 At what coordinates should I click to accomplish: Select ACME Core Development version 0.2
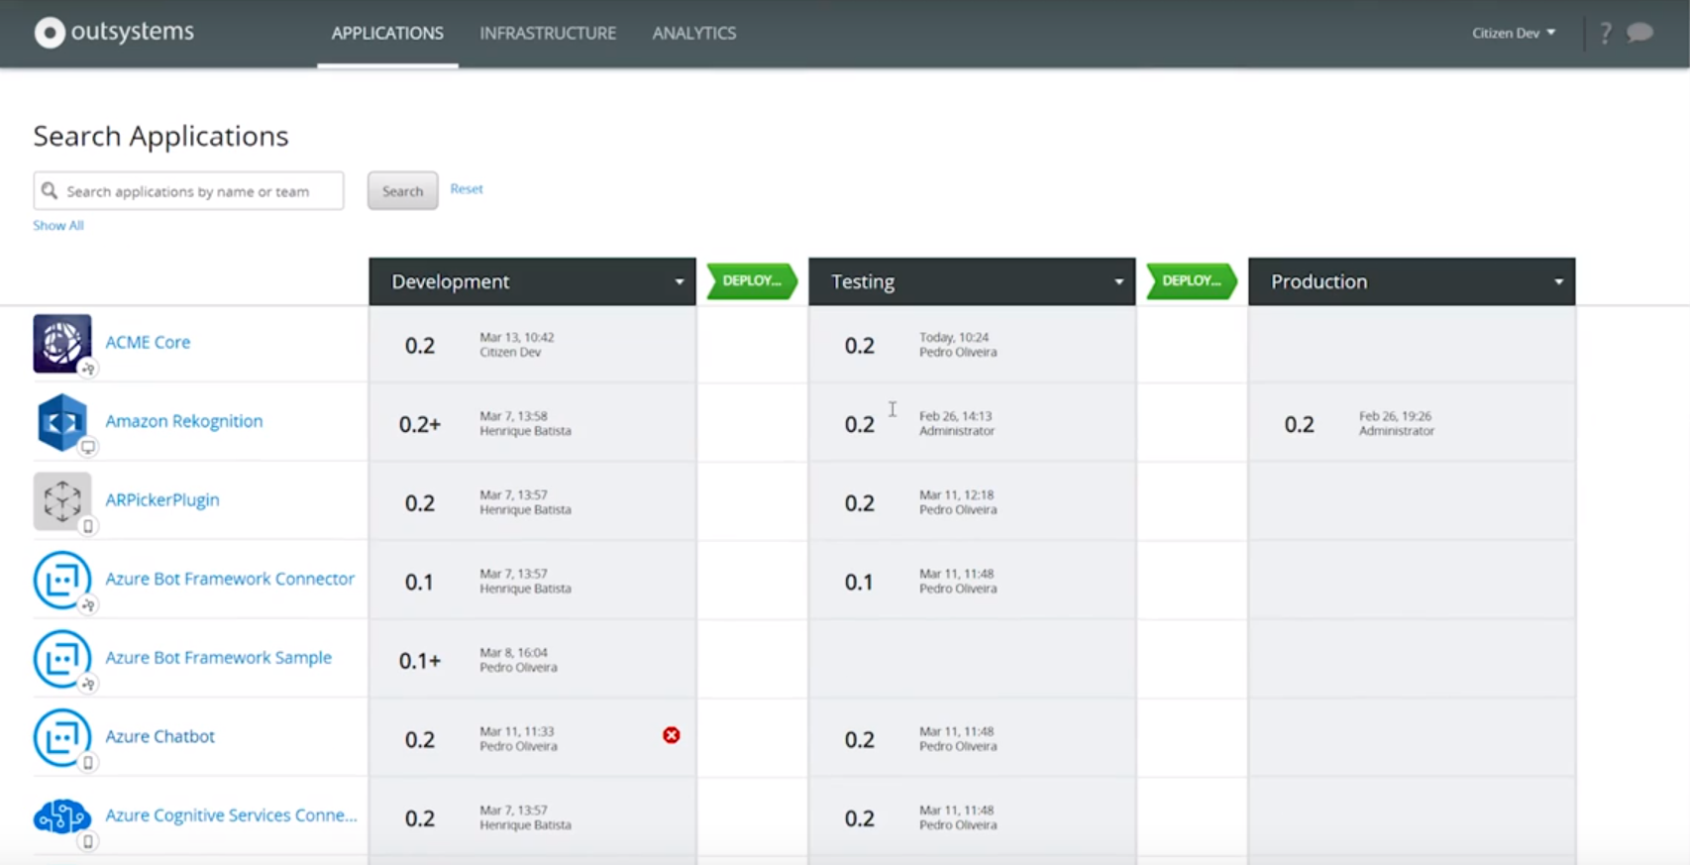[x=420, y=346]
